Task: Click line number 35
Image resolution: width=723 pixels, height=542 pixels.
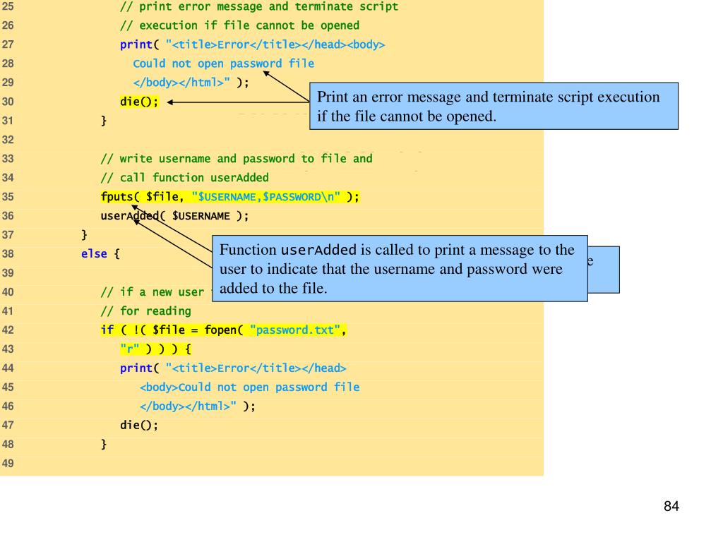Action: 8,197
